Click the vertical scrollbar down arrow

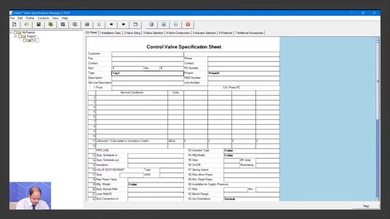(x=378, y=199)
